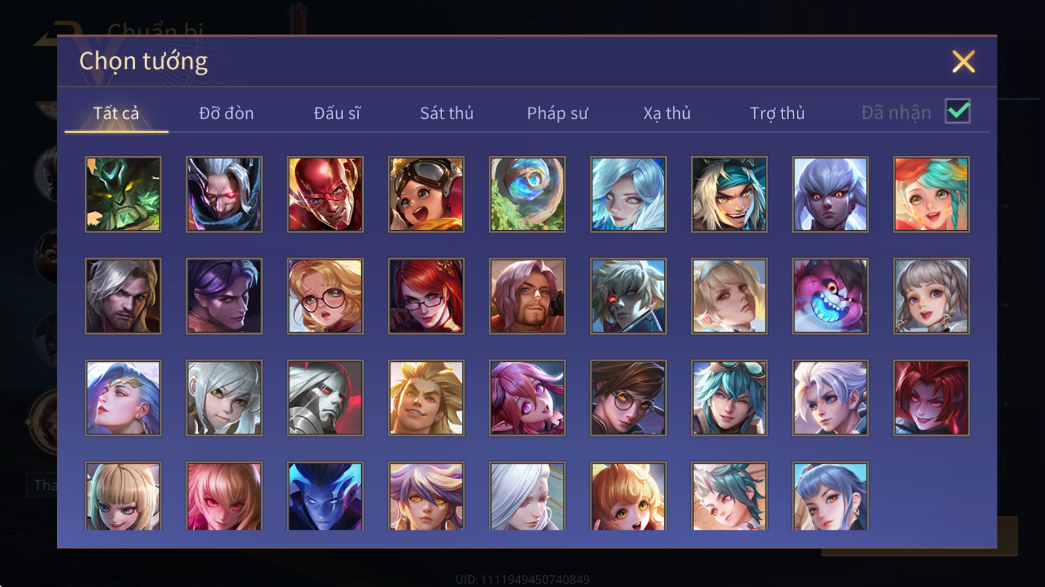Select the red Flash hero portrait
Screen dimensions: 1045x587
(325, 194)
